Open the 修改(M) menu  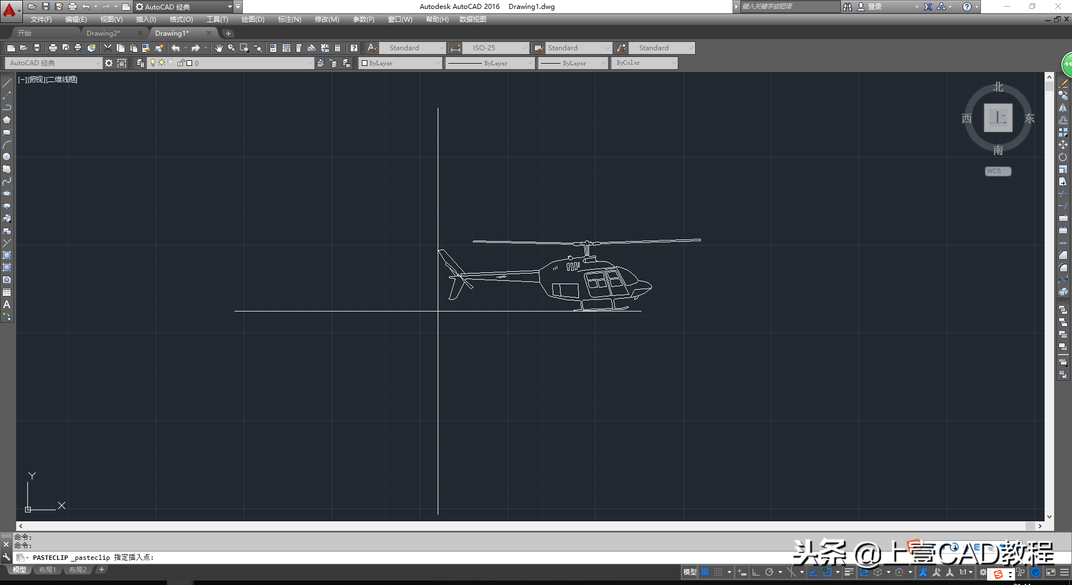point(327,20)
